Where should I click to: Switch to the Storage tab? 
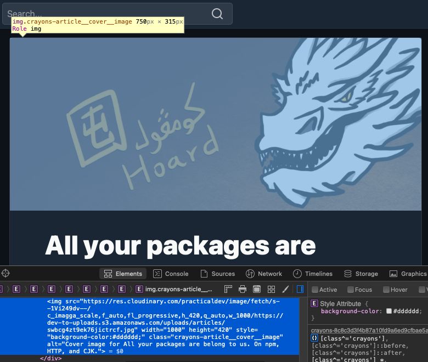coord(361,274)
